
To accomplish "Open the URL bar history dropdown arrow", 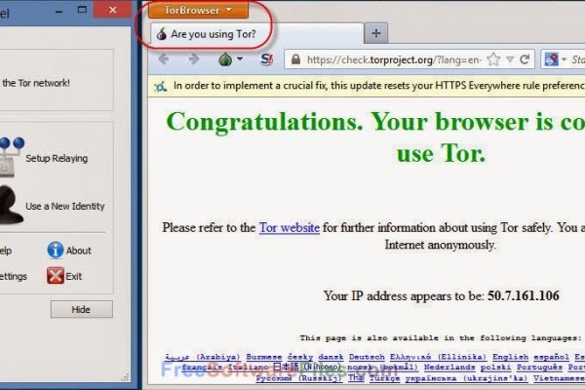I will (509, 59).
